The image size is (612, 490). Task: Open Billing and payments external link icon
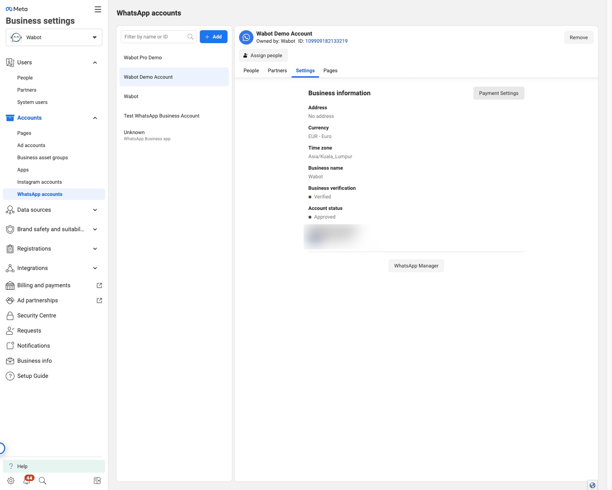(99, 285)
